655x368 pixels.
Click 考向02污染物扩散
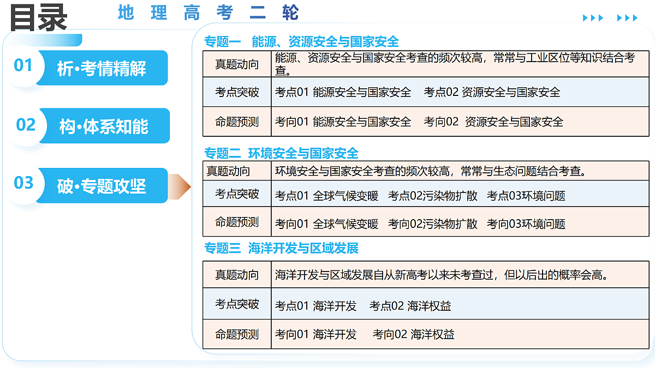click(x=433, y=224)
